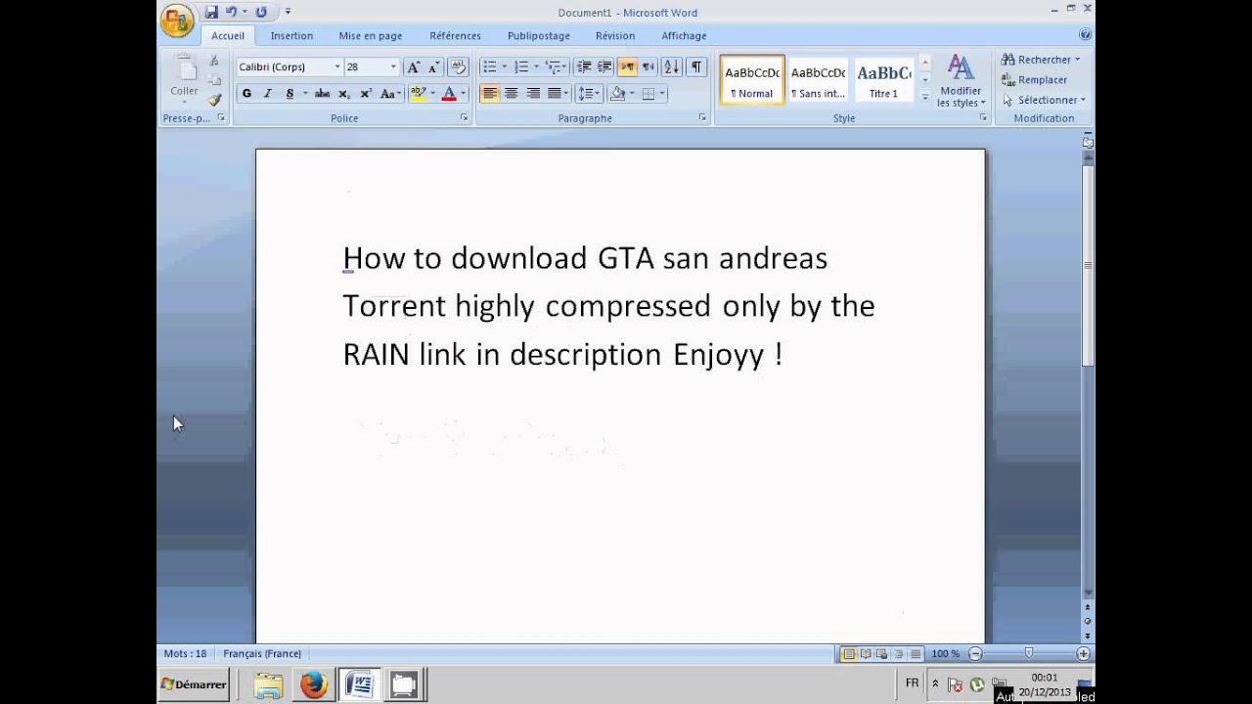
Task: Click the yellow text highlight color button
Action: (419, 94)
